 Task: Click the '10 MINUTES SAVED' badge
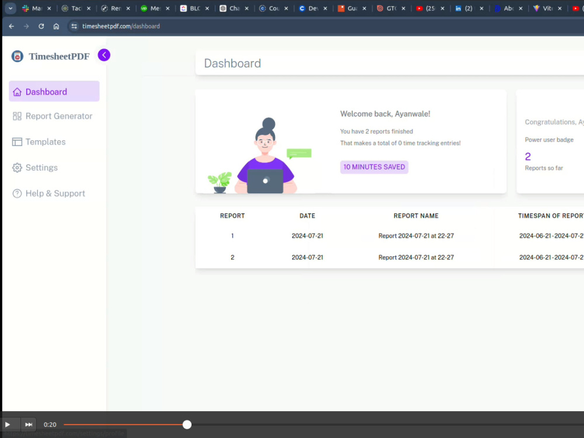[x=374, y=167]
